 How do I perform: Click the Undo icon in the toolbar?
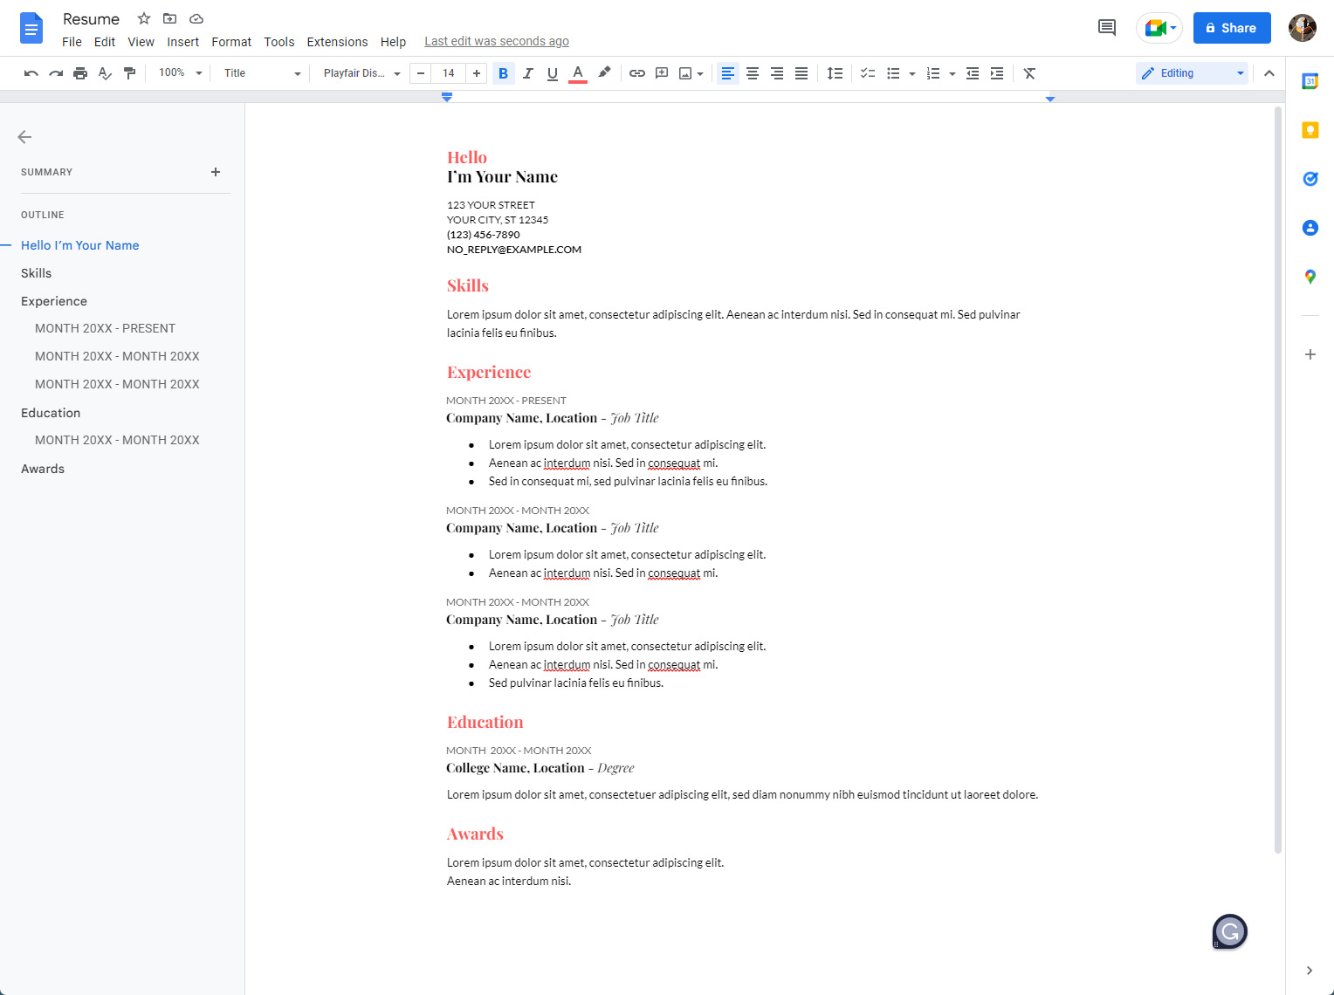(31, 73)
